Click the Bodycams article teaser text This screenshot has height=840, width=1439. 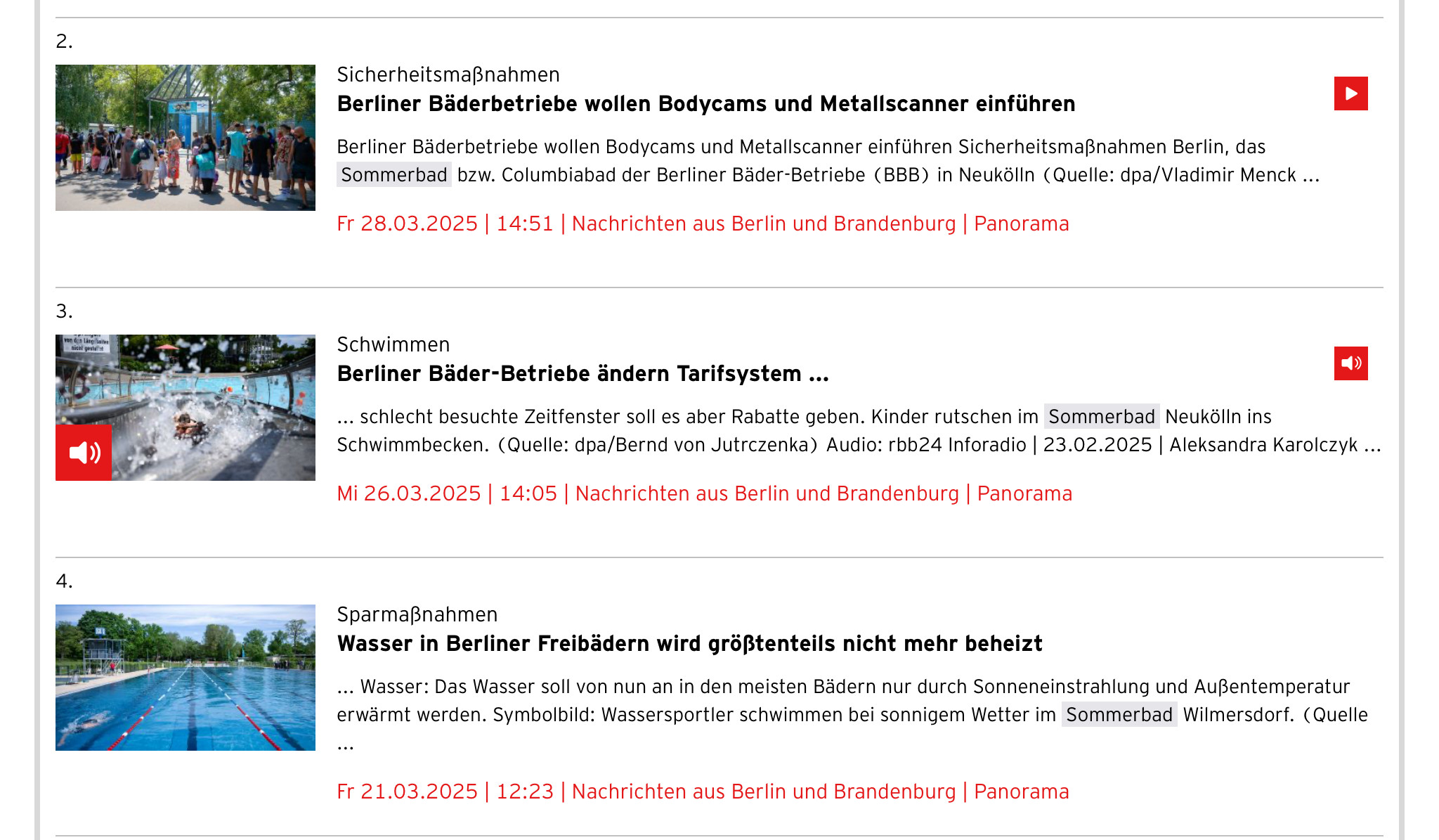pos(801,147)
